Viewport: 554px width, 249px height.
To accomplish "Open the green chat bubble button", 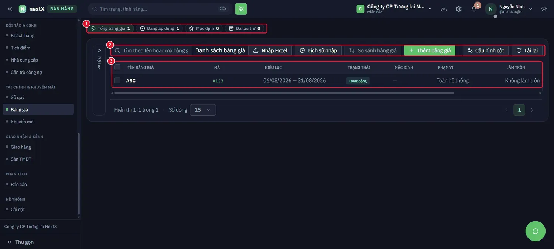I will pyautogui.click(x=536, y=231).
